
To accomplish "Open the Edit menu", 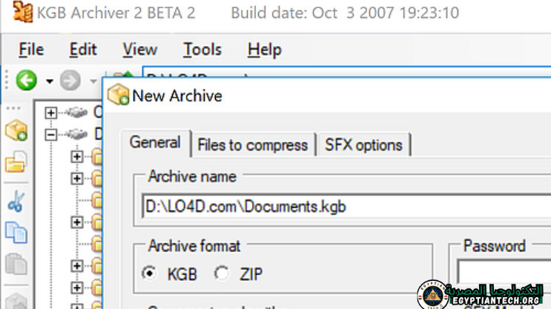I will point(83,50).
